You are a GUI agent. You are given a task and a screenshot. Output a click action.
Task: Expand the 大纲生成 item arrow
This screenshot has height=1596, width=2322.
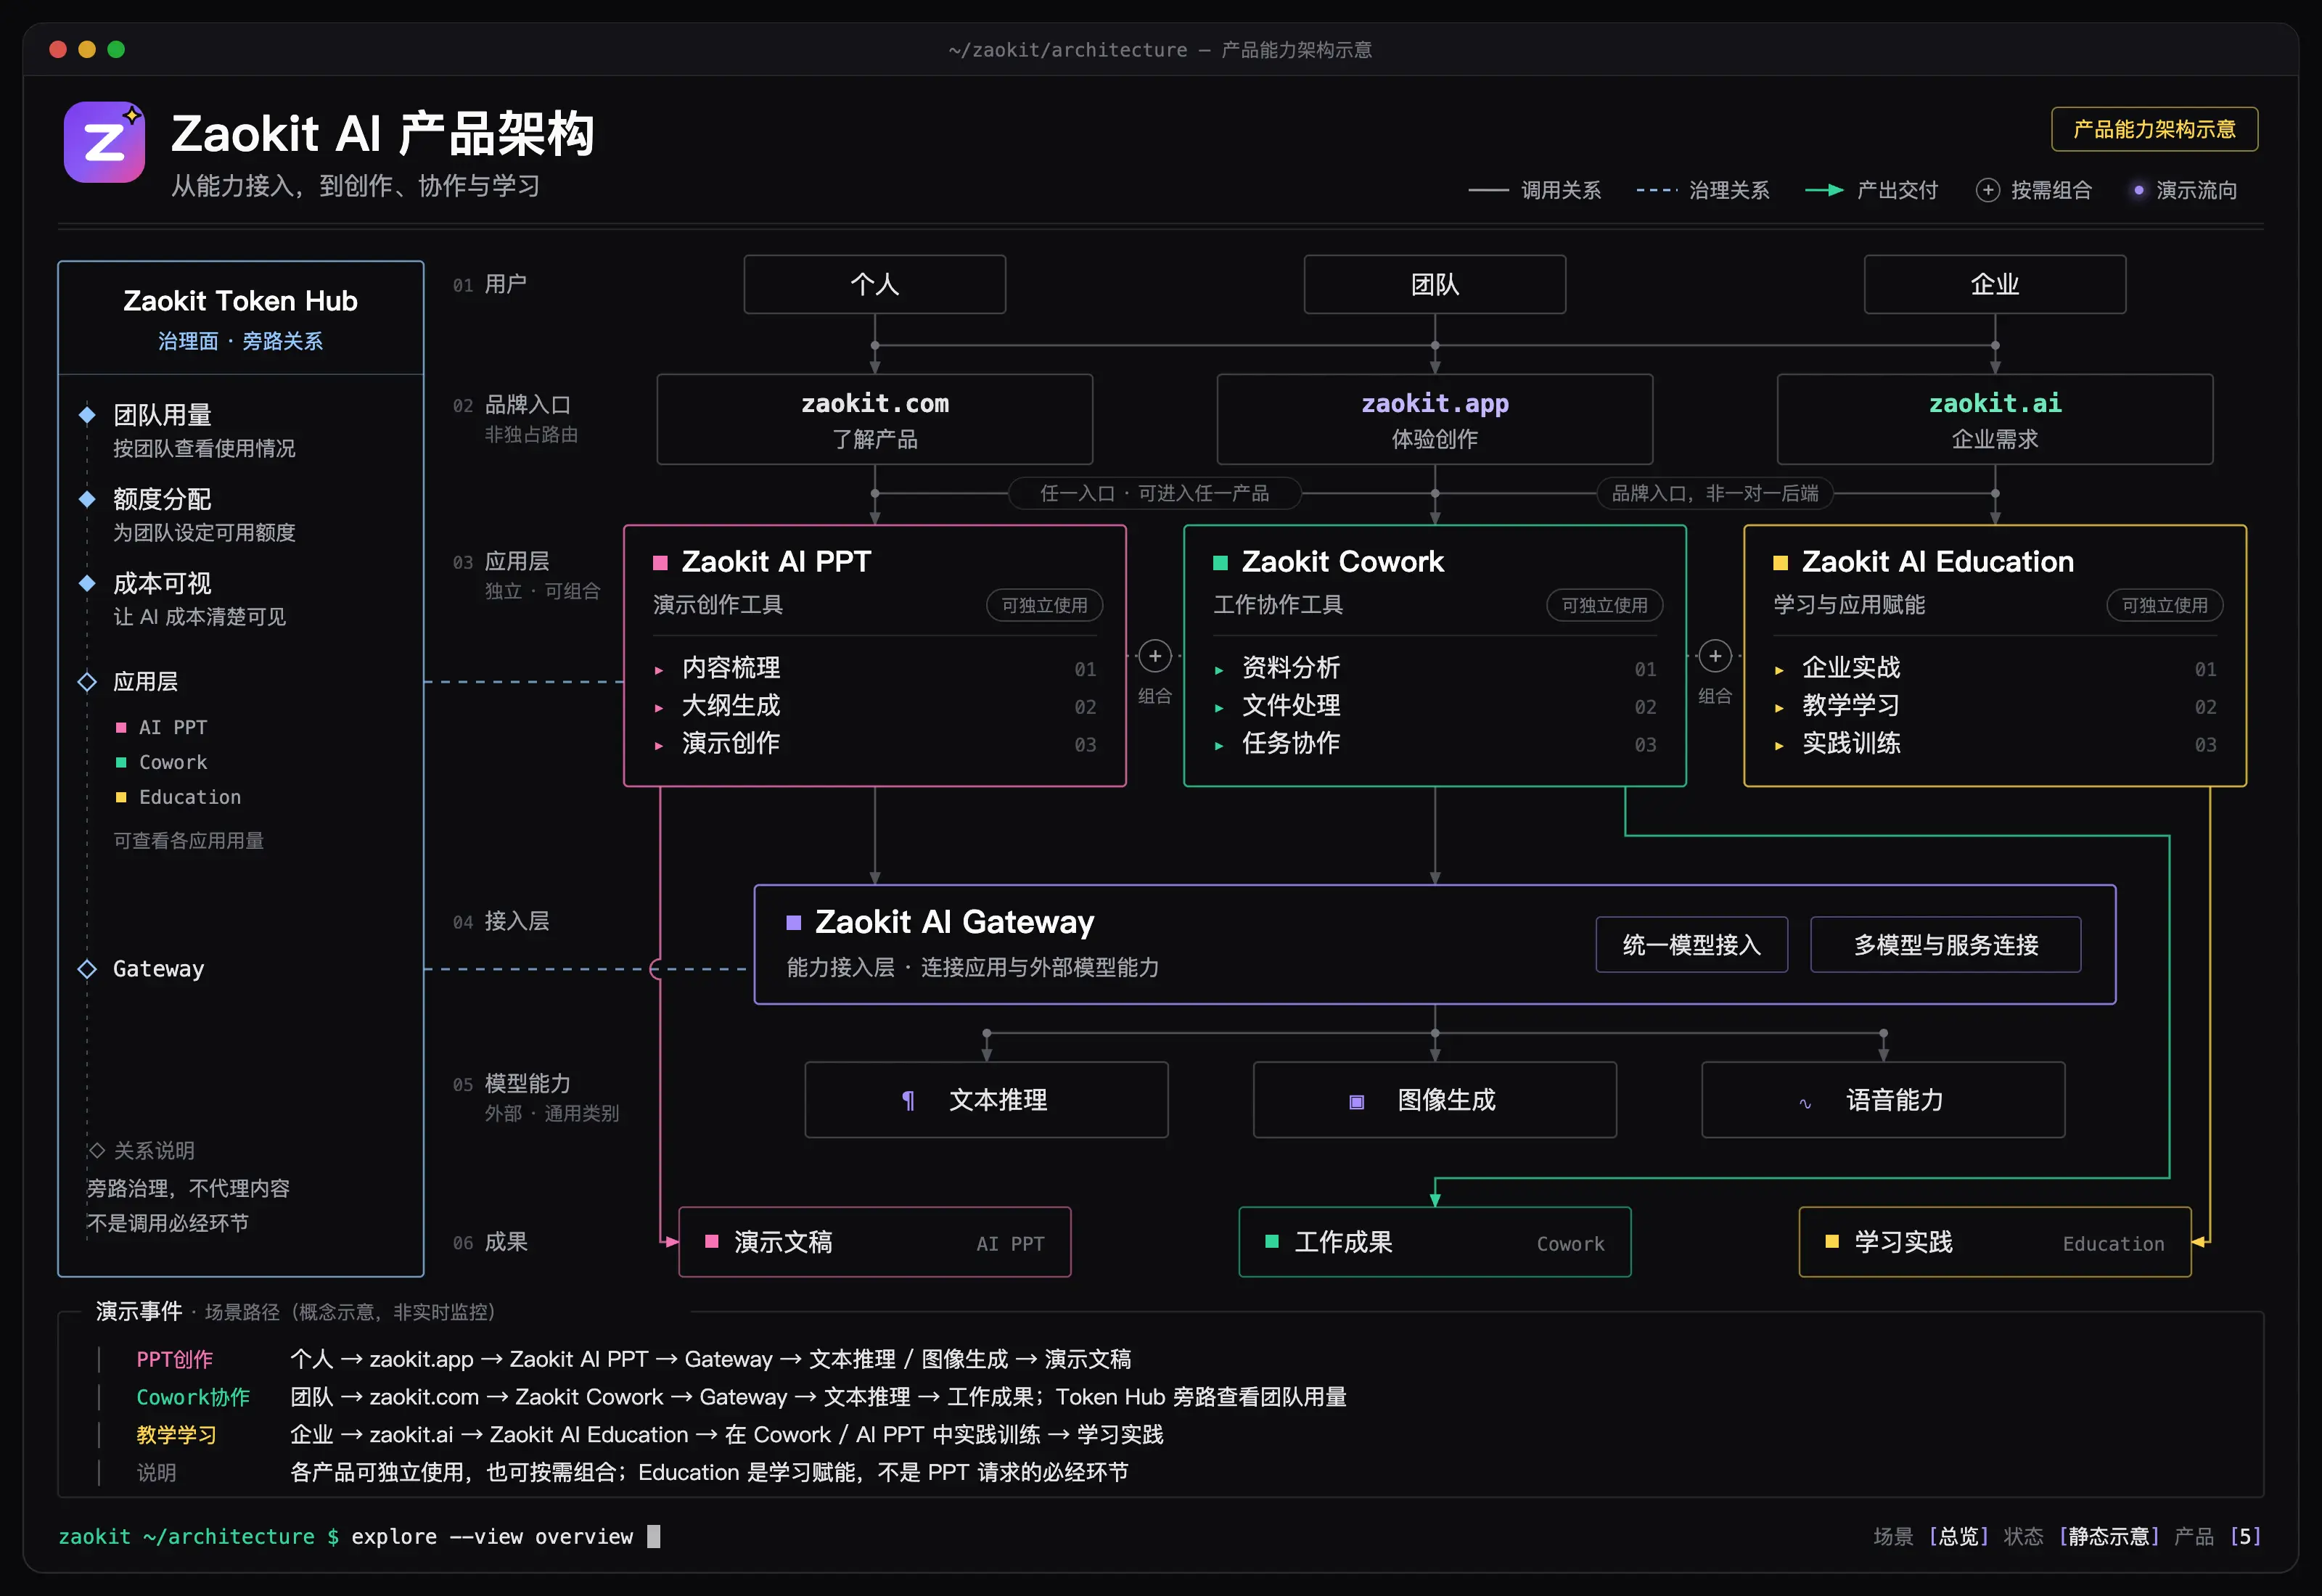659,708
